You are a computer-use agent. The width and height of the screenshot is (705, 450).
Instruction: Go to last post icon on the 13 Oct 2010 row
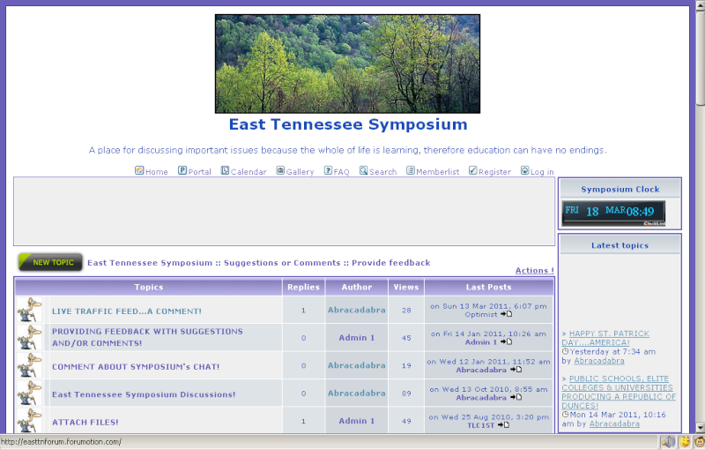[516, 397]
